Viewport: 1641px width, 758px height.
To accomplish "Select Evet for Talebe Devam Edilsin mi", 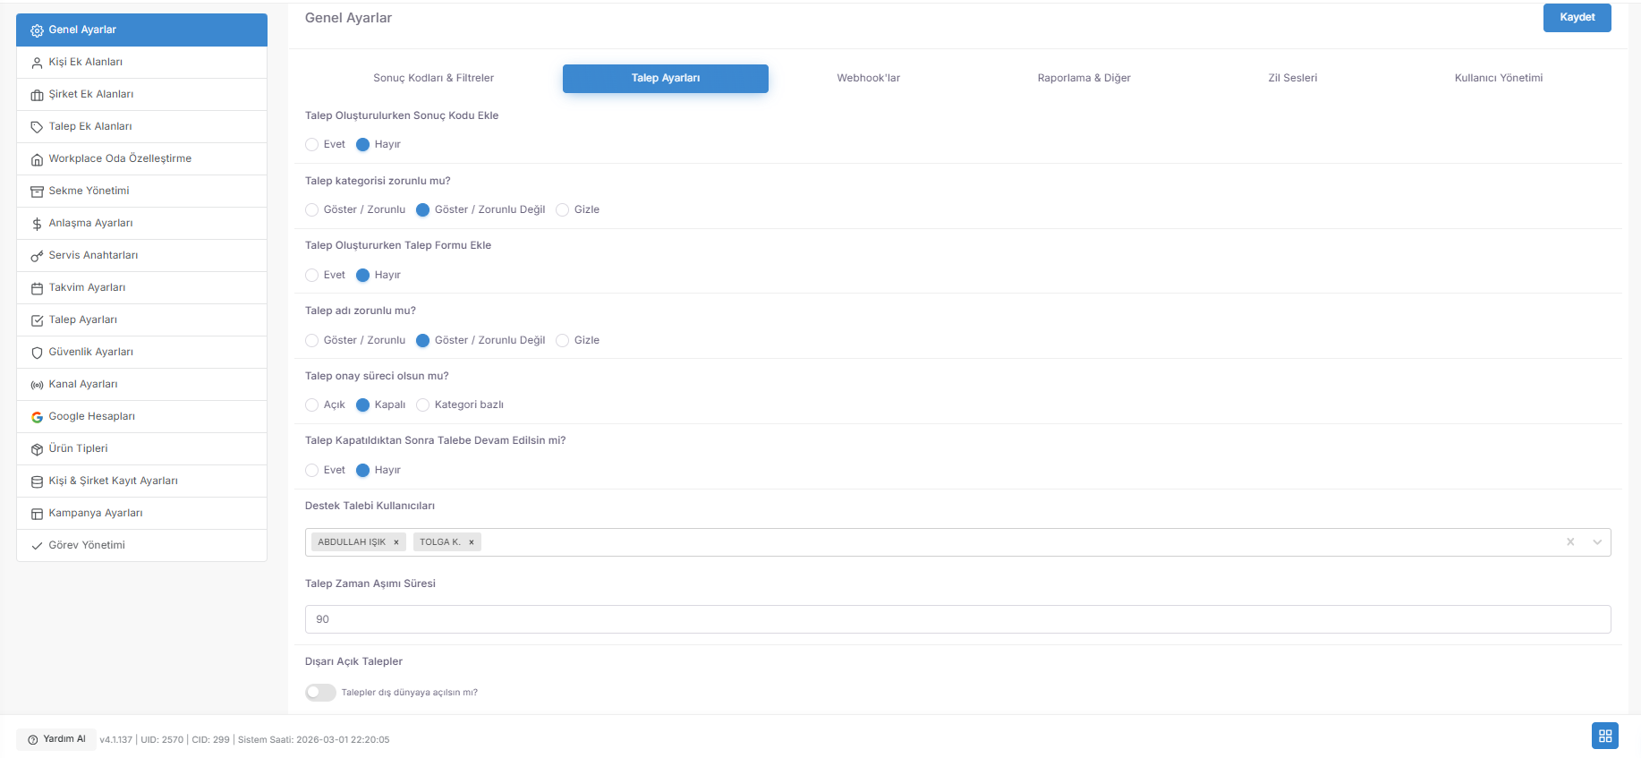I will [312, 470].
